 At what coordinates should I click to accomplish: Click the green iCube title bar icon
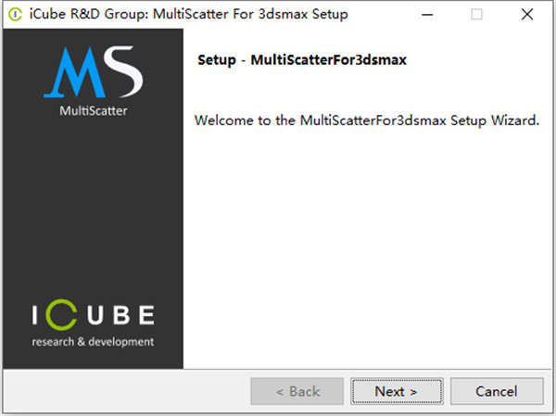[15, 15]
